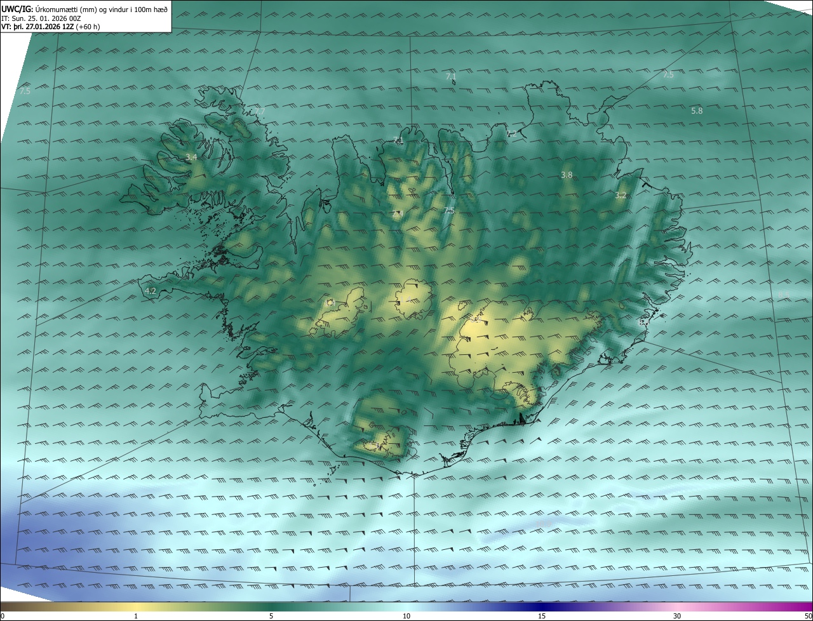This screenshot has width=813, height=621.
Task: Click the 10 tick on the colour scale
Action: click(x=406, y=616)
